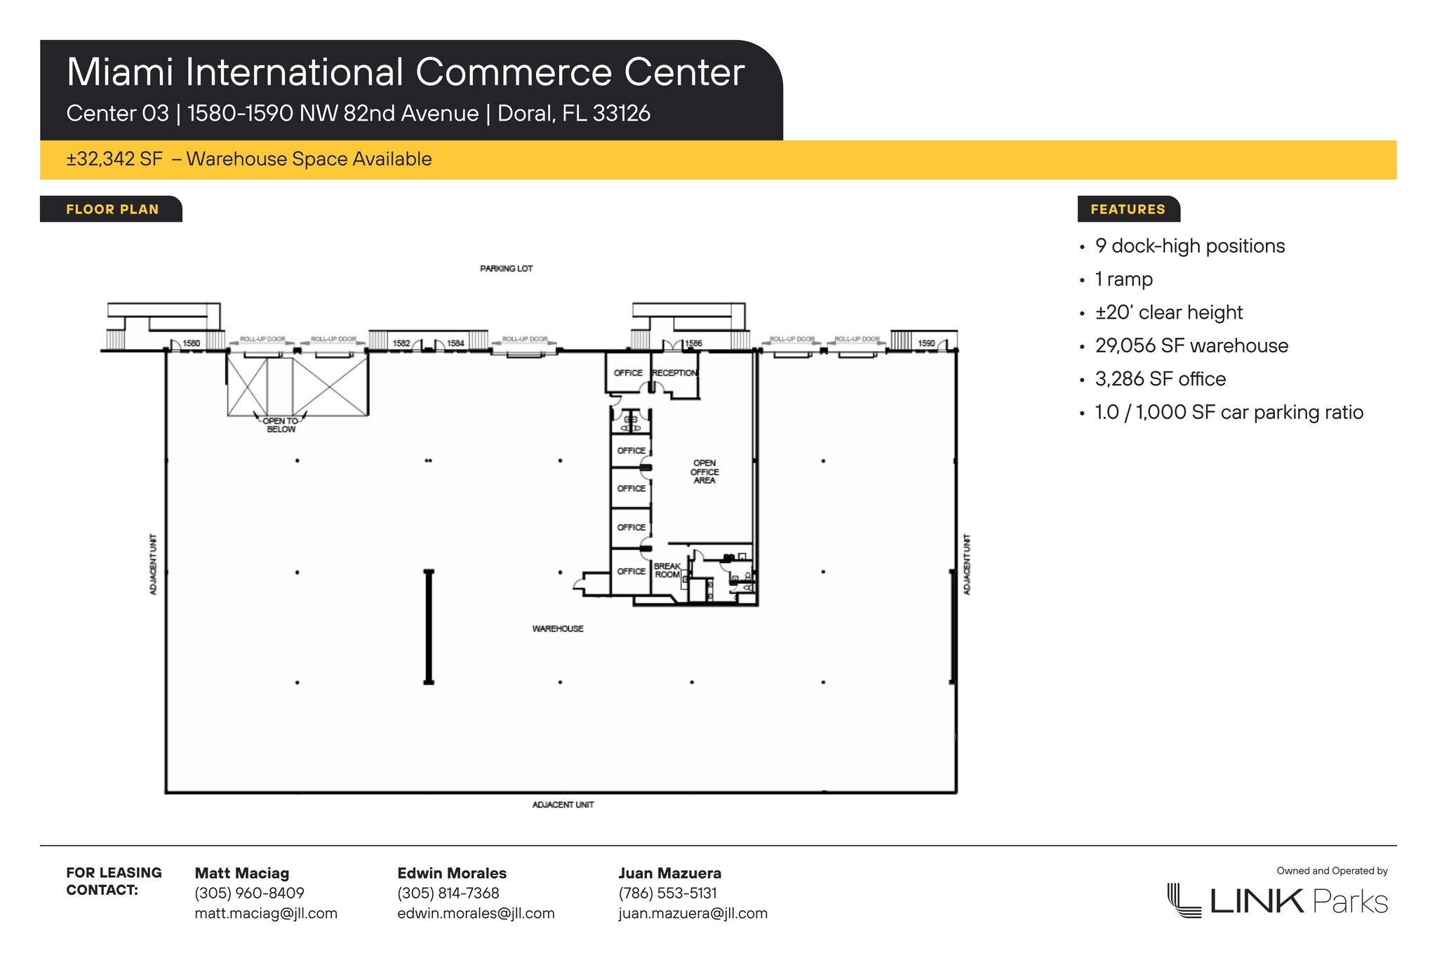The height and width of the screenshot is (958, 1437).
Task: Click Juan Mazuera's phone number
Action: (x=667, y=893)
